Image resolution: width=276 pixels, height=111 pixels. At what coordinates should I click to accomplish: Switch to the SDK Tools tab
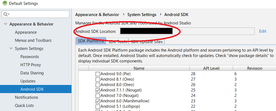pyautogui.click(x=117, y=42)
